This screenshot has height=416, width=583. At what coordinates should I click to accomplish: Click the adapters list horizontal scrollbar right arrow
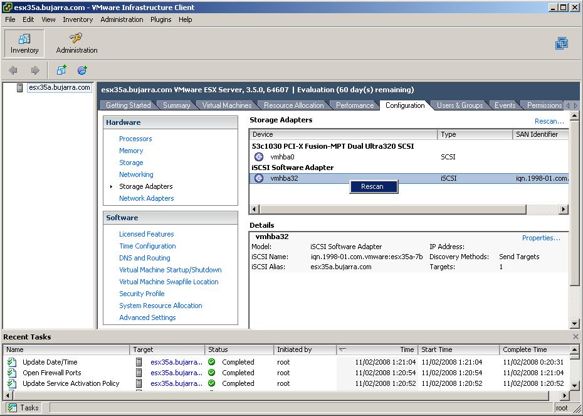pyautogui.click(x=564, y=209)
